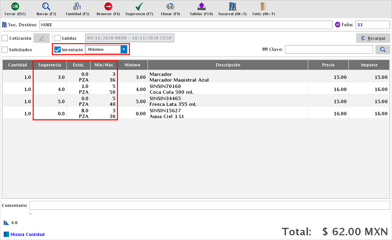The width and height of the screenshot is (392, 240).
Task: Sort by the Descripción column header
Action: click(228, 65)
